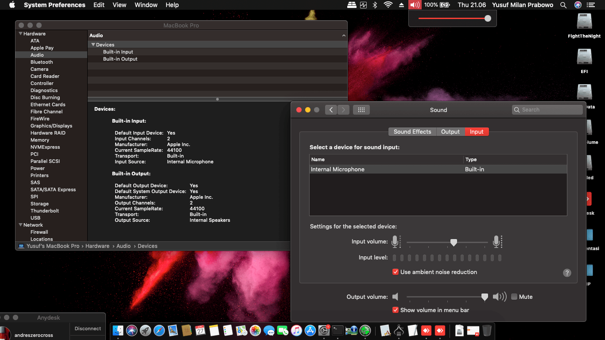Open Notification Center list icon
The width and height of the screenshot is (605, 340).
pos(591,5)
